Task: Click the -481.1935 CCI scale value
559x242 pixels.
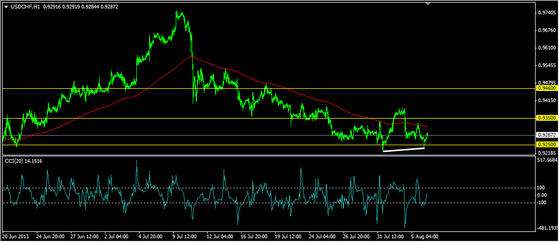Action: pyautogui.click(x=548, y=228)
